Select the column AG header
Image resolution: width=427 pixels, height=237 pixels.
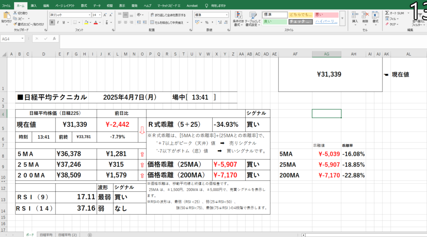327,54
